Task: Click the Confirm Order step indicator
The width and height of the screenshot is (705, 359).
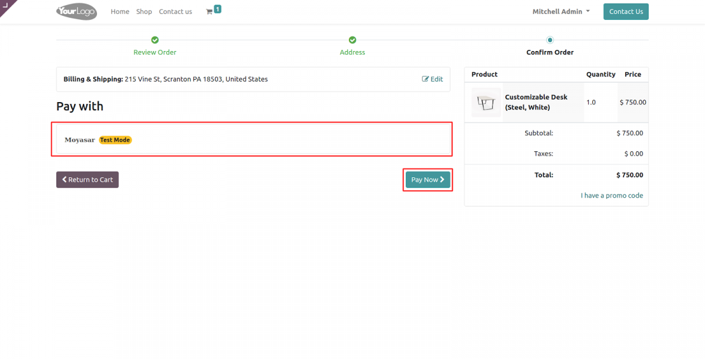Action: point(550,40)
